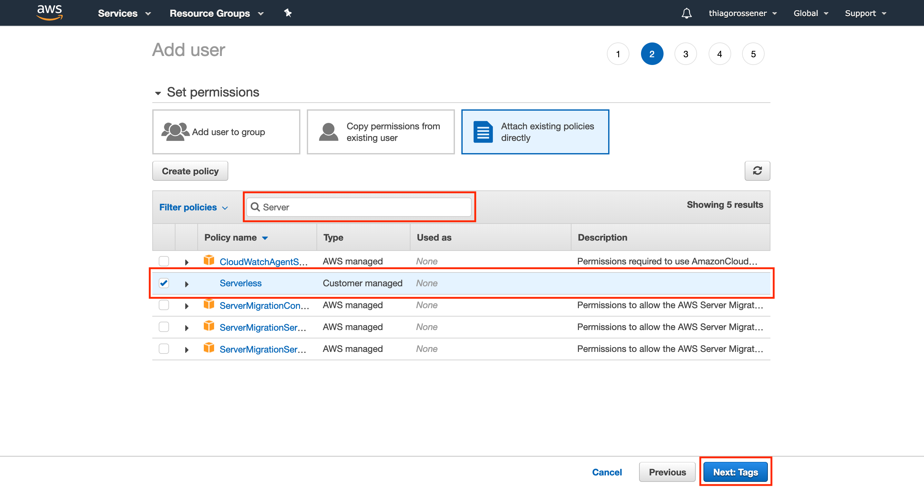Click the pin shortcuts icon in navbar
924x487 pixels.
tap(288, 13)
